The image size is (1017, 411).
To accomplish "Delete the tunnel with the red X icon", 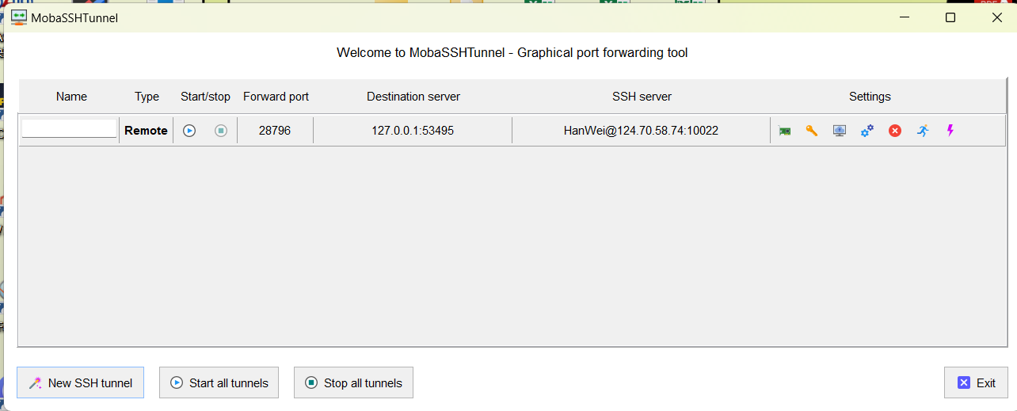I will (x=895, y=131).
